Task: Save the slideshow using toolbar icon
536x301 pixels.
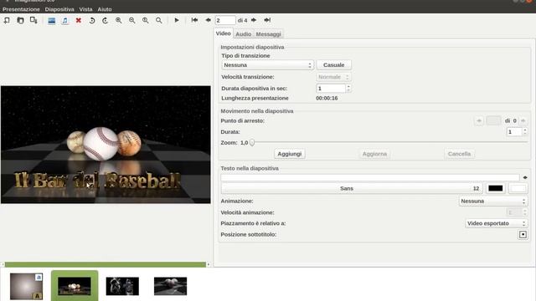Action: 33,20
